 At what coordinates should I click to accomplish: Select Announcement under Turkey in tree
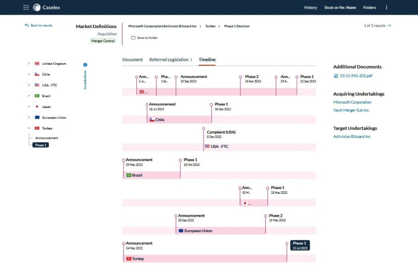[x=47, y=138]
